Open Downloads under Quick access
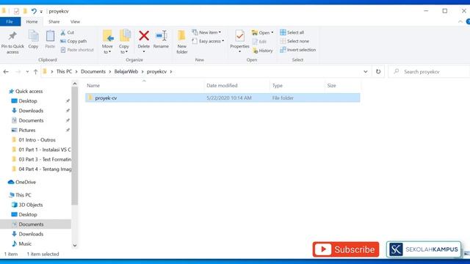The height and width of the screenshot is (264, 470). (31, 111)
